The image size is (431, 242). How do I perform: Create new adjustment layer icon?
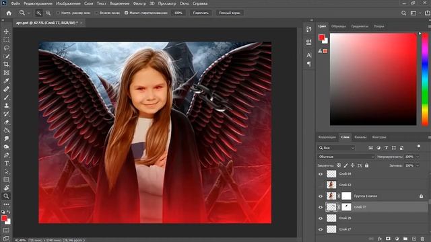pos(397,239)
